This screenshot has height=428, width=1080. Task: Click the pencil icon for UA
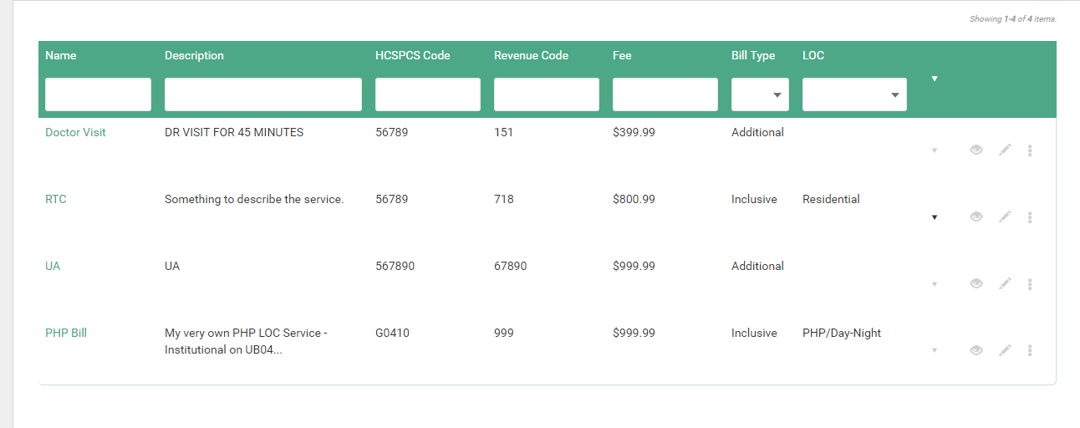[1005, 283]
